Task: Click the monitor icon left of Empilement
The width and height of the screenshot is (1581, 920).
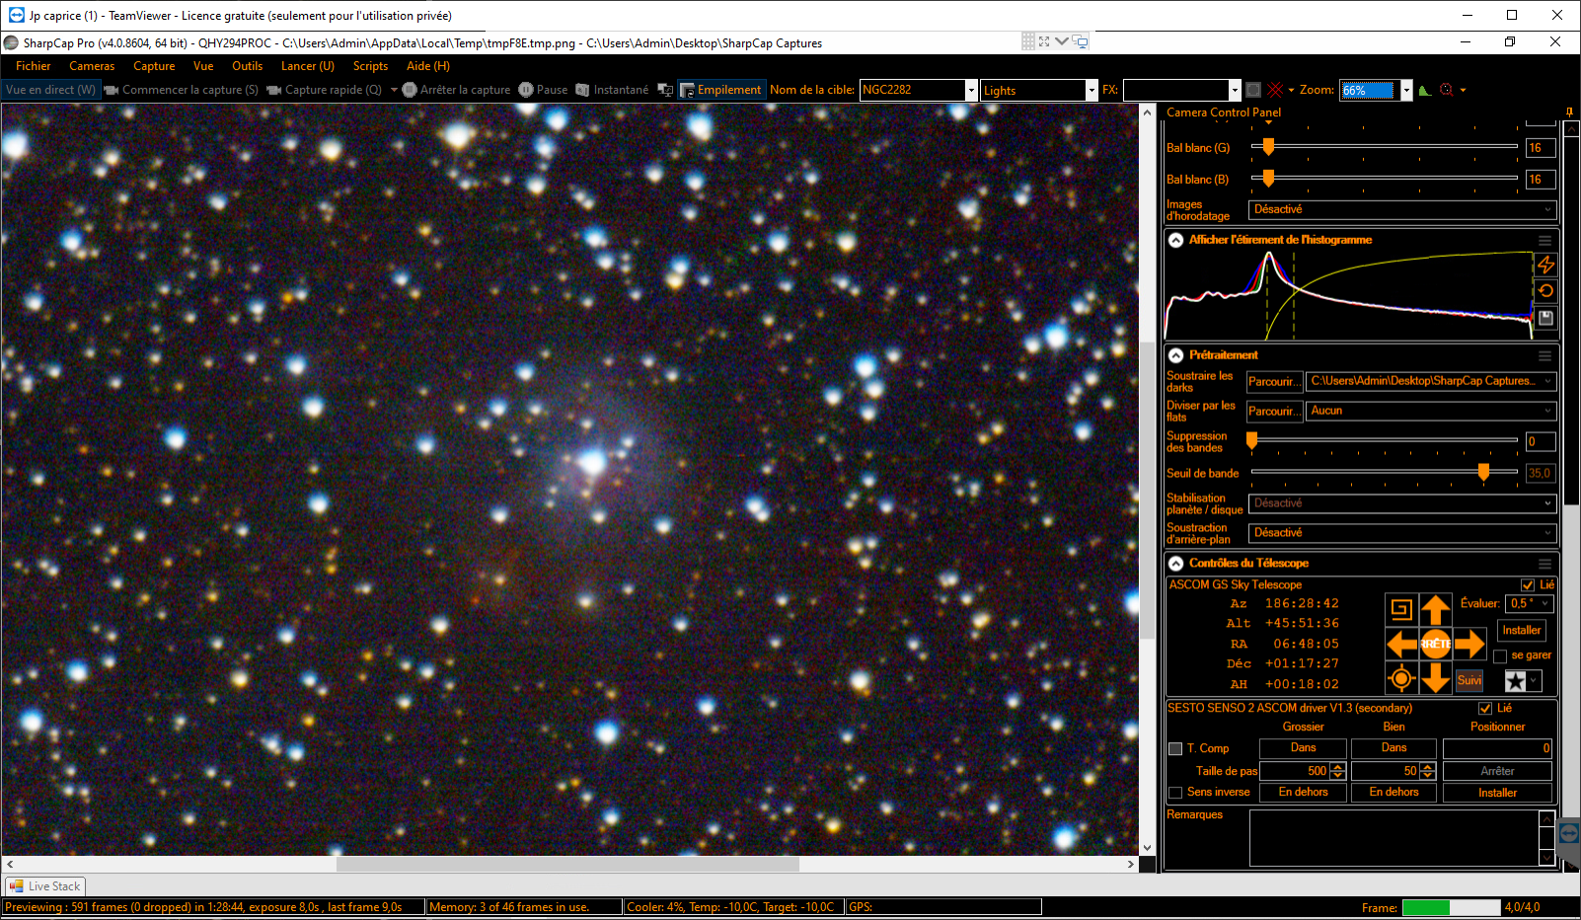Action: click(x=665, y=90)
